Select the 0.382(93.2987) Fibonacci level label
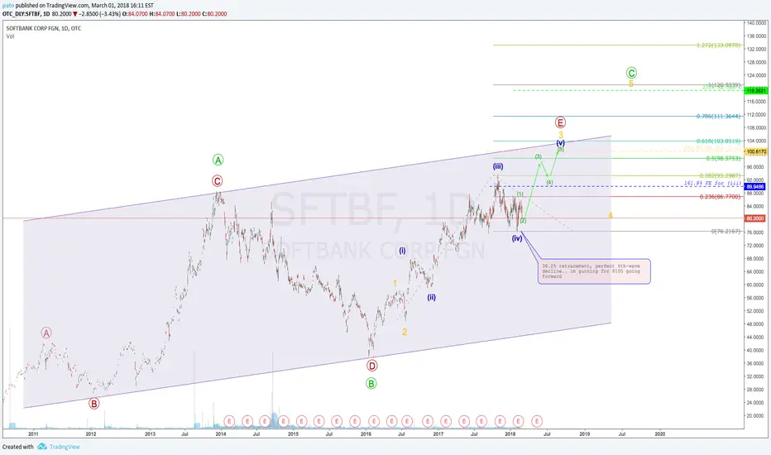 [720, 175]
